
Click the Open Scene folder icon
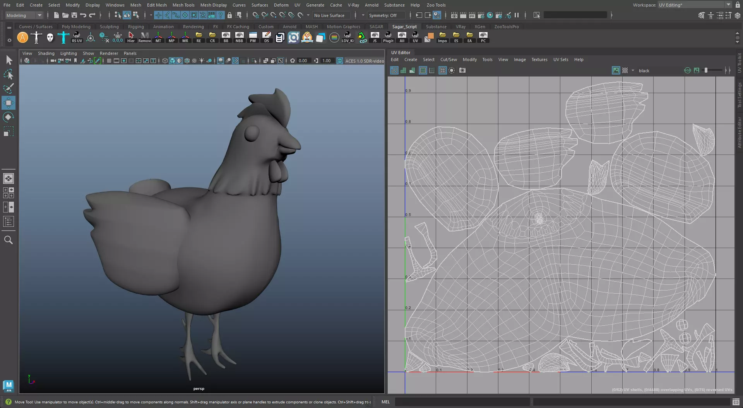point(65,15)
